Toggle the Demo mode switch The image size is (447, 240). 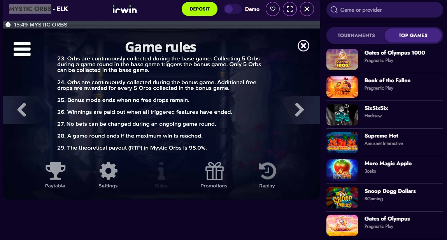233,9
